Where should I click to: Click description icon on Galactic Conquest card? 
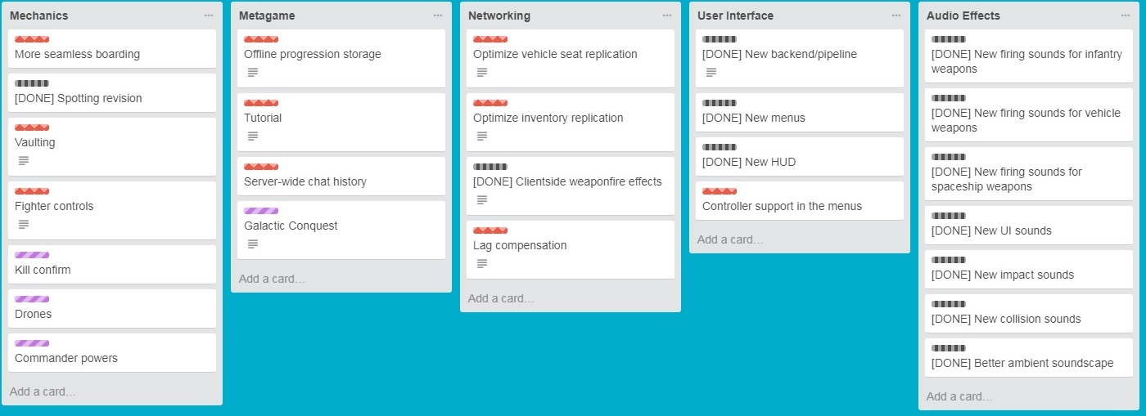pyautogui.click(x=252, y=244)
